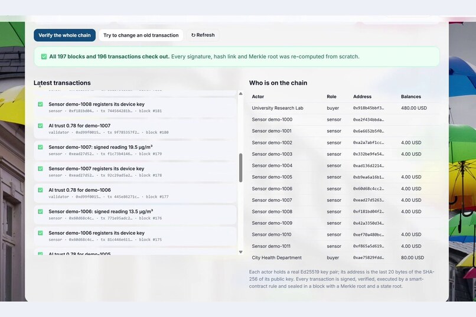476x317 pixels.
Task: Click check icon for demo-1007 registers device key
Action: 40,168
